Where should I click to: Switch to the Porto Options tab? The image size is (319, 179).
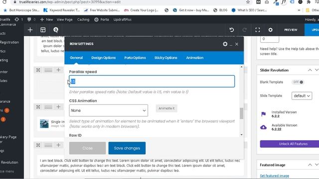click(x=135, y=58)
